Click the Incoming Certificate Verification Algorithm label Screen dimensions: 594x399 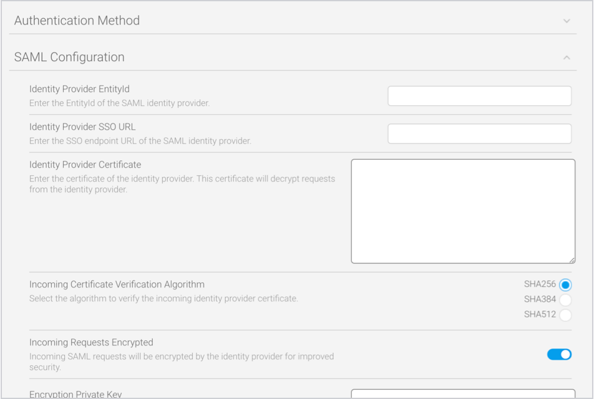click(x=117, y=284)
